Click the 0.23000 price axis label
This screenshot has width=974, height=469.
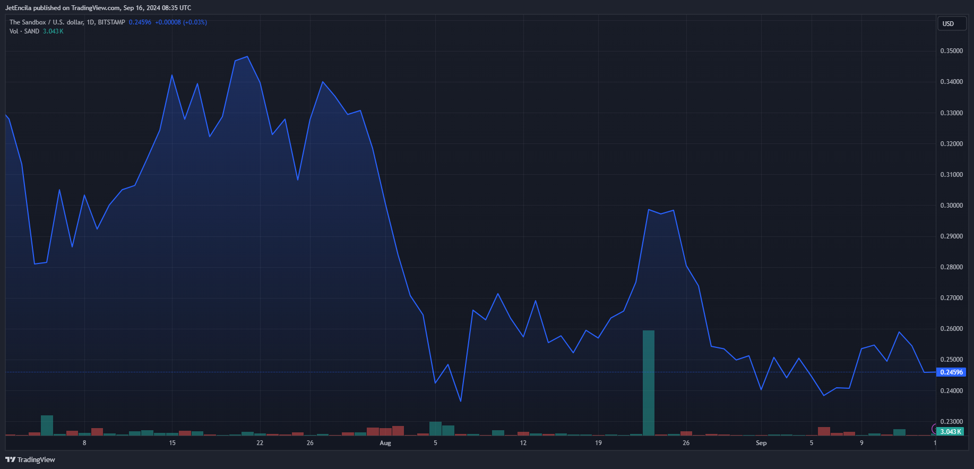click(x=951, y=422)
